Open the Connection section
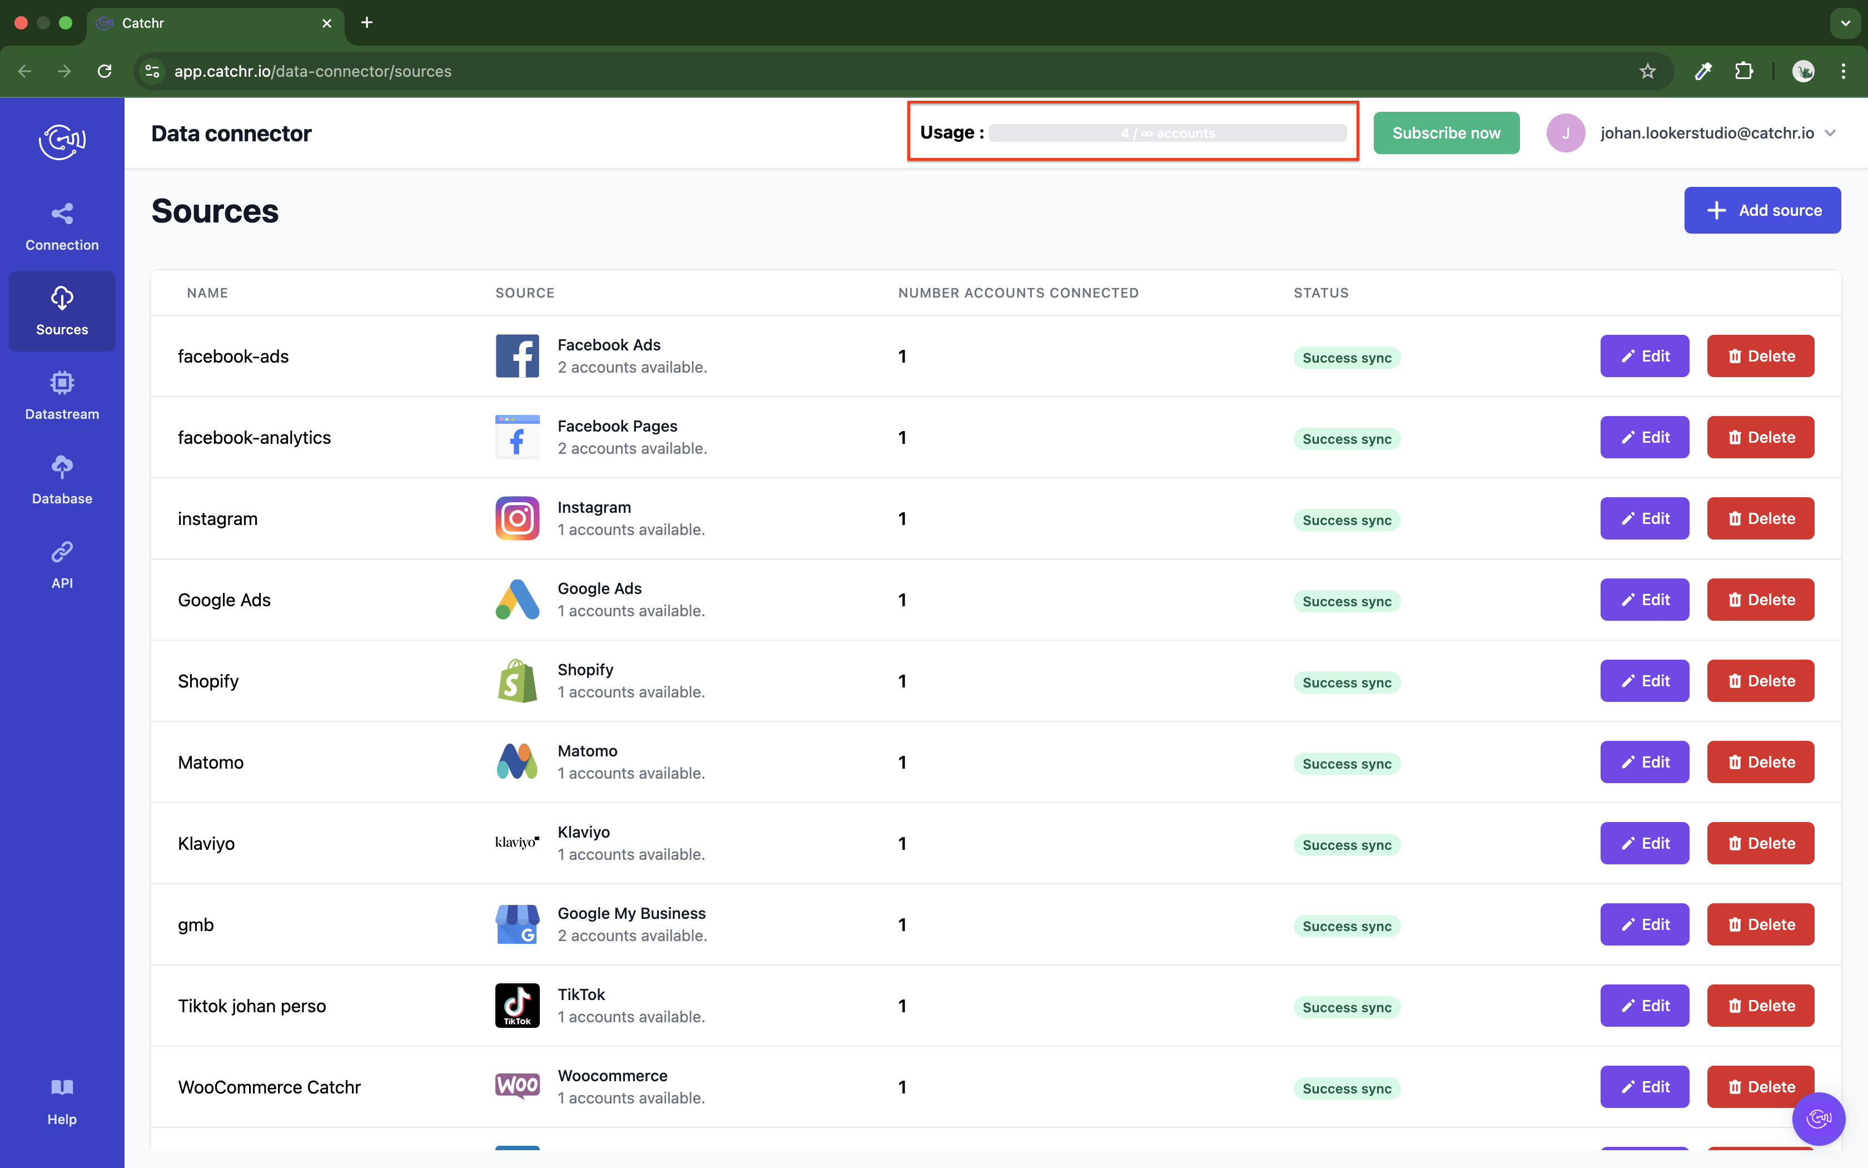Viewport: 1868px width, 1168px height. pos(62,227)
